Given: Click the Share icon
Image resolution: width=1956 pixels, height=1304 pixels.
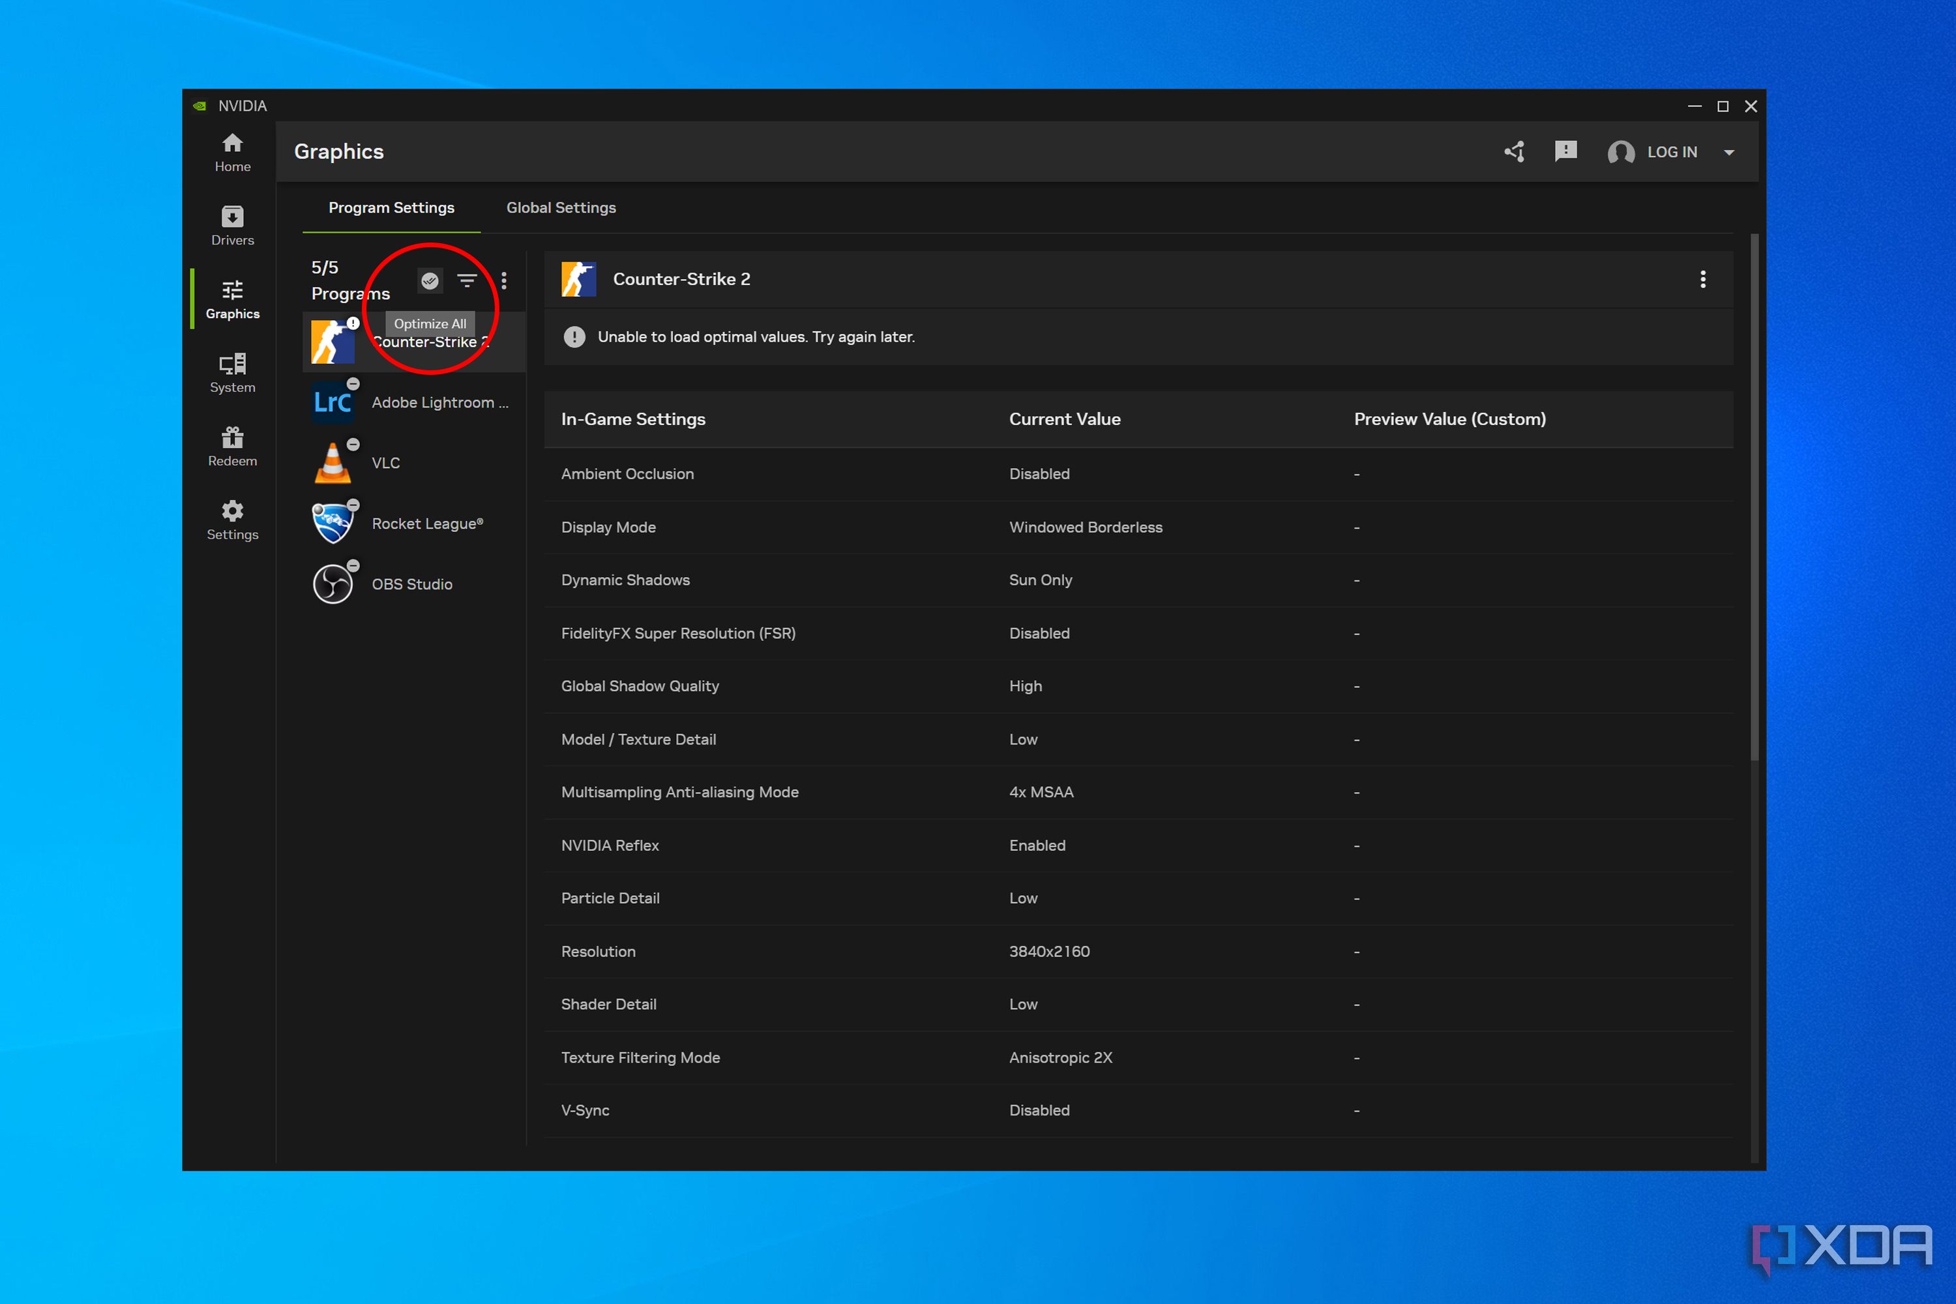Looking at the screenshot, I should coord(1513,151).
